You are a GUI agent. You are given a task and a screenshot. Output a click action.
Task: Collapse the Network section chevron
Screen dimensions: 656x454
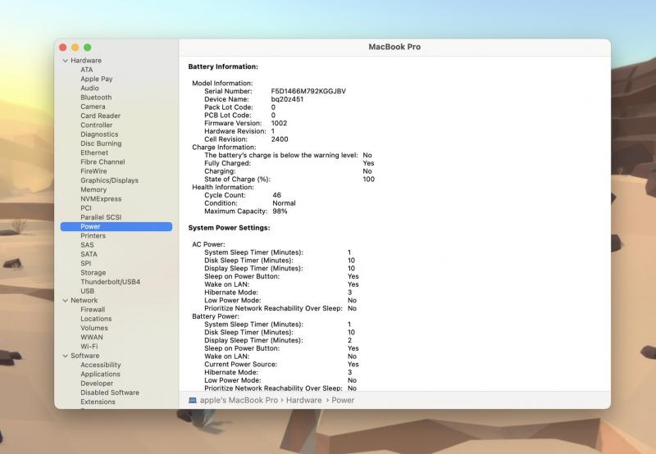(x=66, y=301)
